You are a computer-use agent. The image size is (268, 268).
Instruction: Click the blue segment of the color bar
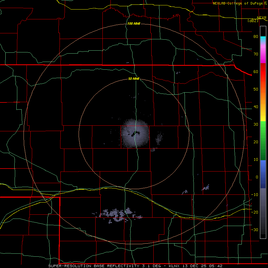click(263, 174)
